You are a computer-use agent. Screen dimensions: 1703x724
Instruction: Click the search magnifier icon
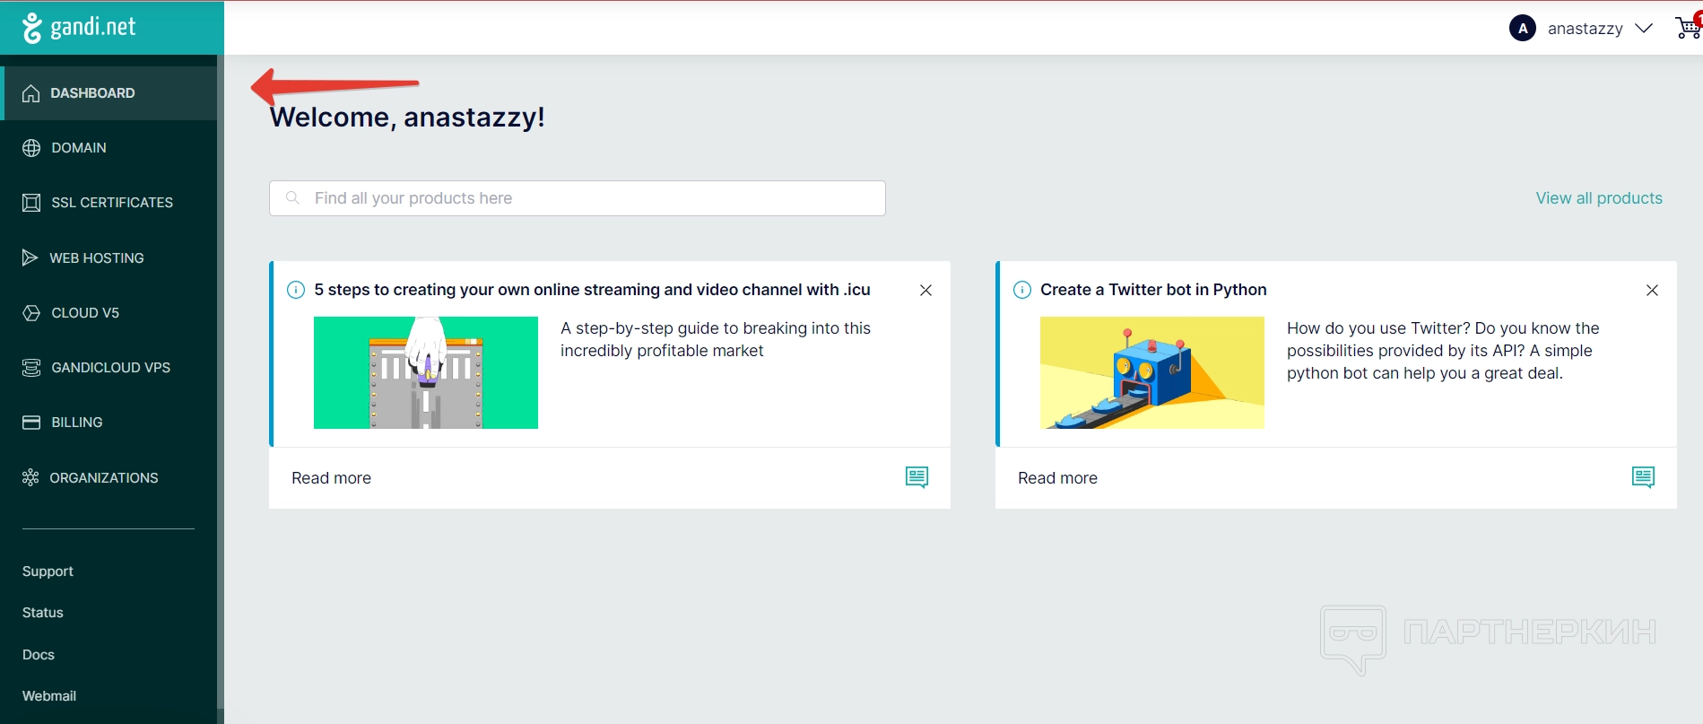292,197
